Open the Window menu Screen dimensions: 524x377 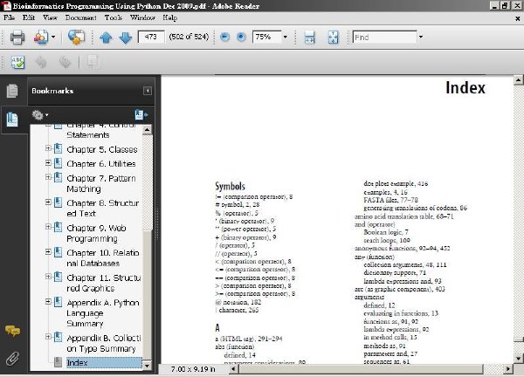click(x=142, y=17)
